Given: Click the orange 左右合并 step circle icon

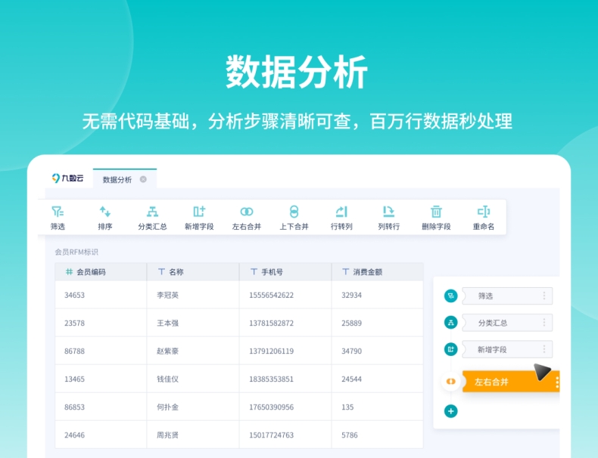Looking at the screenshot, I should [x=451, y=382].
